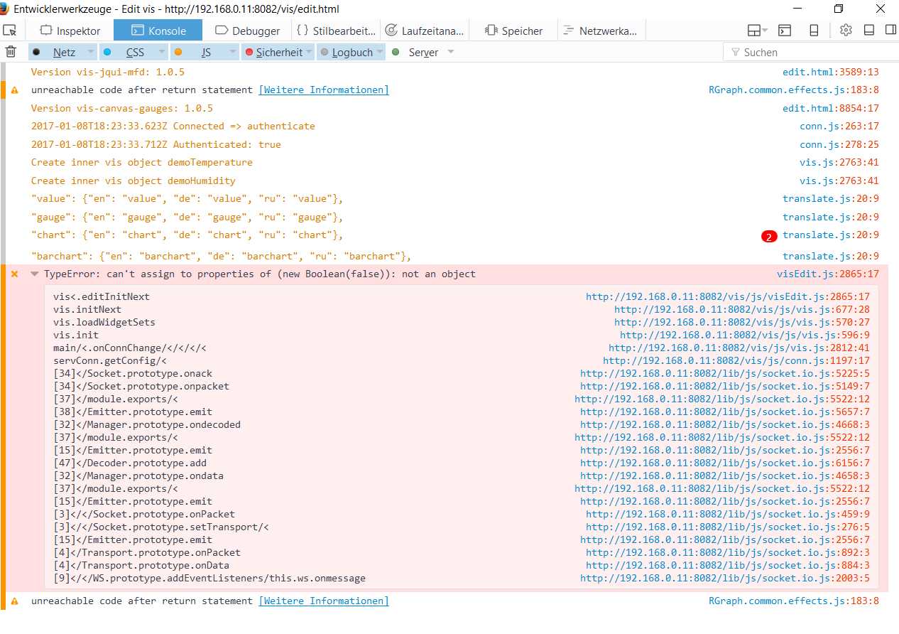Switch to the Debugger tab
The width and height of the screenshot is (899, 634).
(247, 31)
